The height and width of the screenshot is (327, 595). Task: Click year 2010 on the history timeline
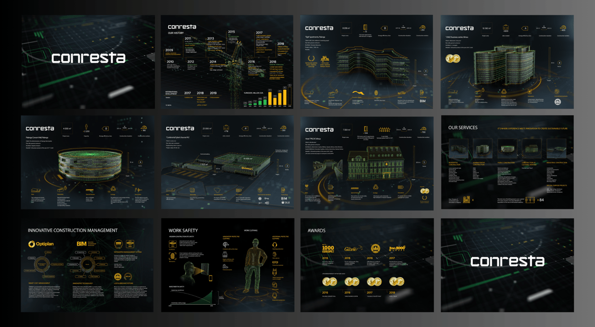(171, 62)
